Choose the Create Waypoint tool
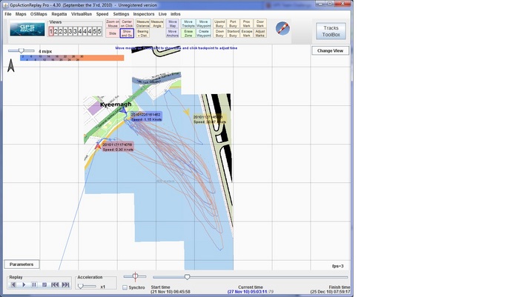The image size is (519, 297). pyautogui.click(x=204, y=33)
